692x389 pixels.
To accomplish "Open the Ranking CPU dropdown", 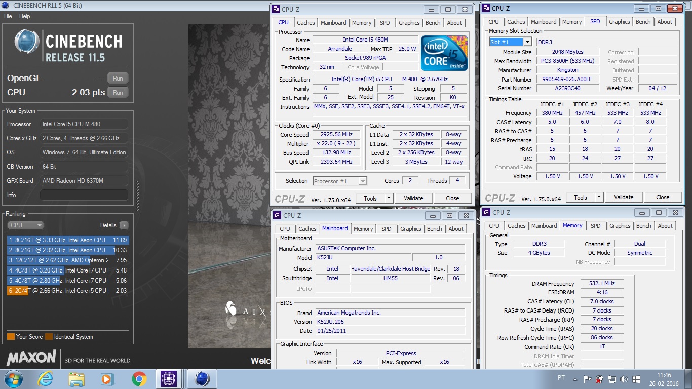I will (25, 225).
